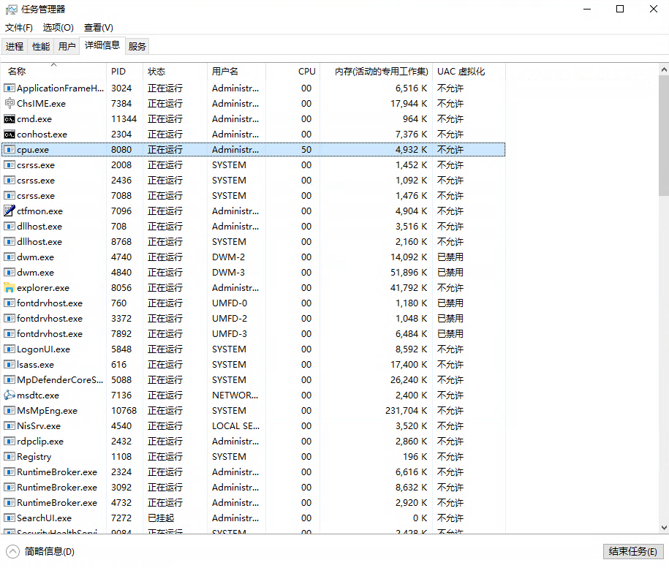Sort by the PID column header
Viewport: 669px width, 568px height.
pos(118,72)
